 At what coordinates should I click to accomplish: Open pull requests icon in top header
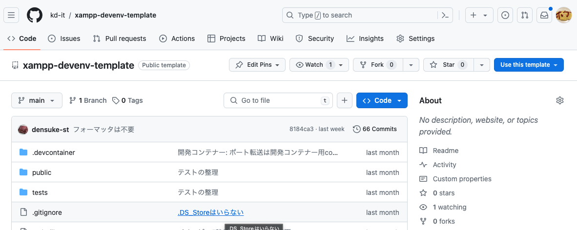pyautogui.click(x=525, y=15)
